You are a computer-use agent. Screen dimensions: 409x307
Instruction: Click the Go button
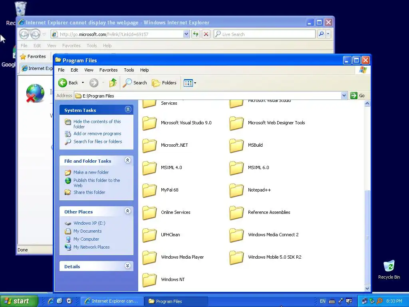tap(357, 96)
